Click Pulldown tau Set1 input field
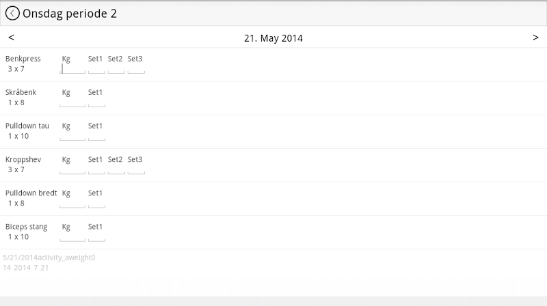 coord(96,135)
